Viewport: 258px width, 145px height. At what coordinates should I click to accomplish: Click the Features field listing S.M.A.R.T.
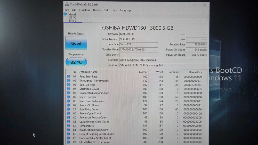163,65
